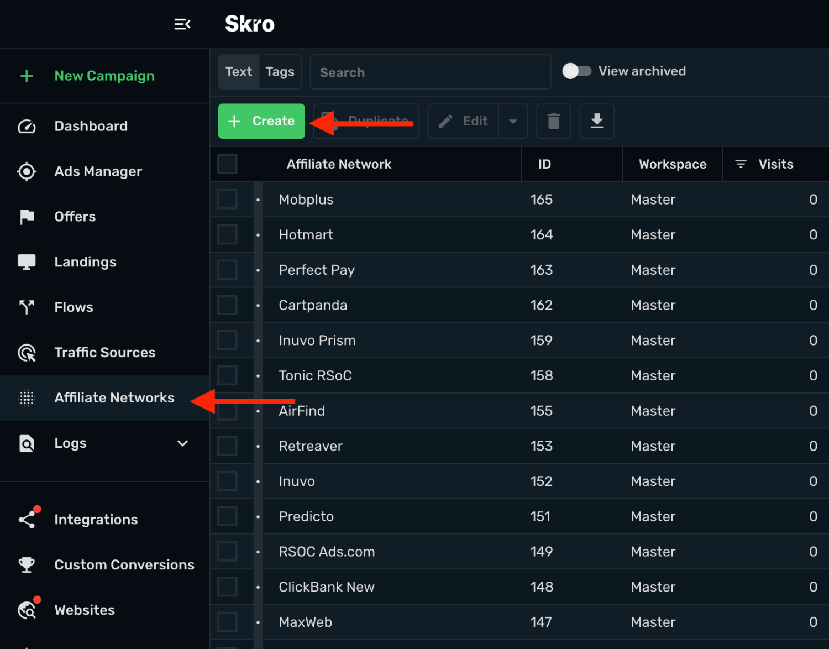Image resolution: width=829 pixels, height=649 pixels.
Task: Click the New Campaign link
Action: pos(104,76)
